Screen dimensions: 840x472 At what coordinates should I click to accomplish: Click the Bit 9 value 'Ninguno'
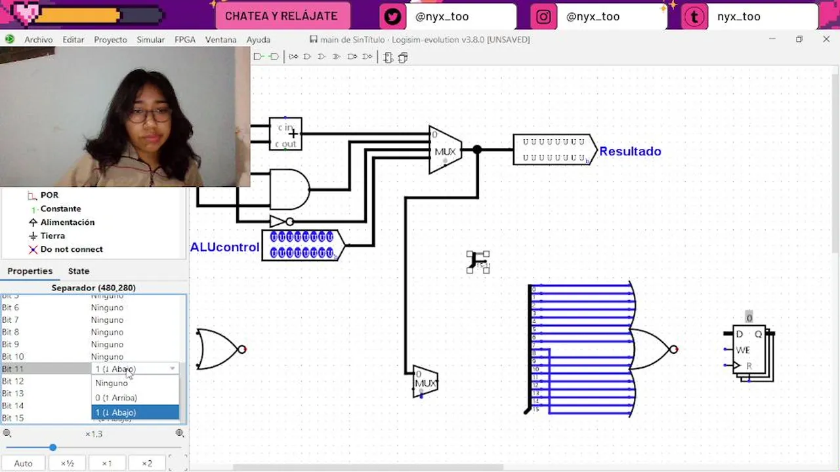tap(107, 344)
